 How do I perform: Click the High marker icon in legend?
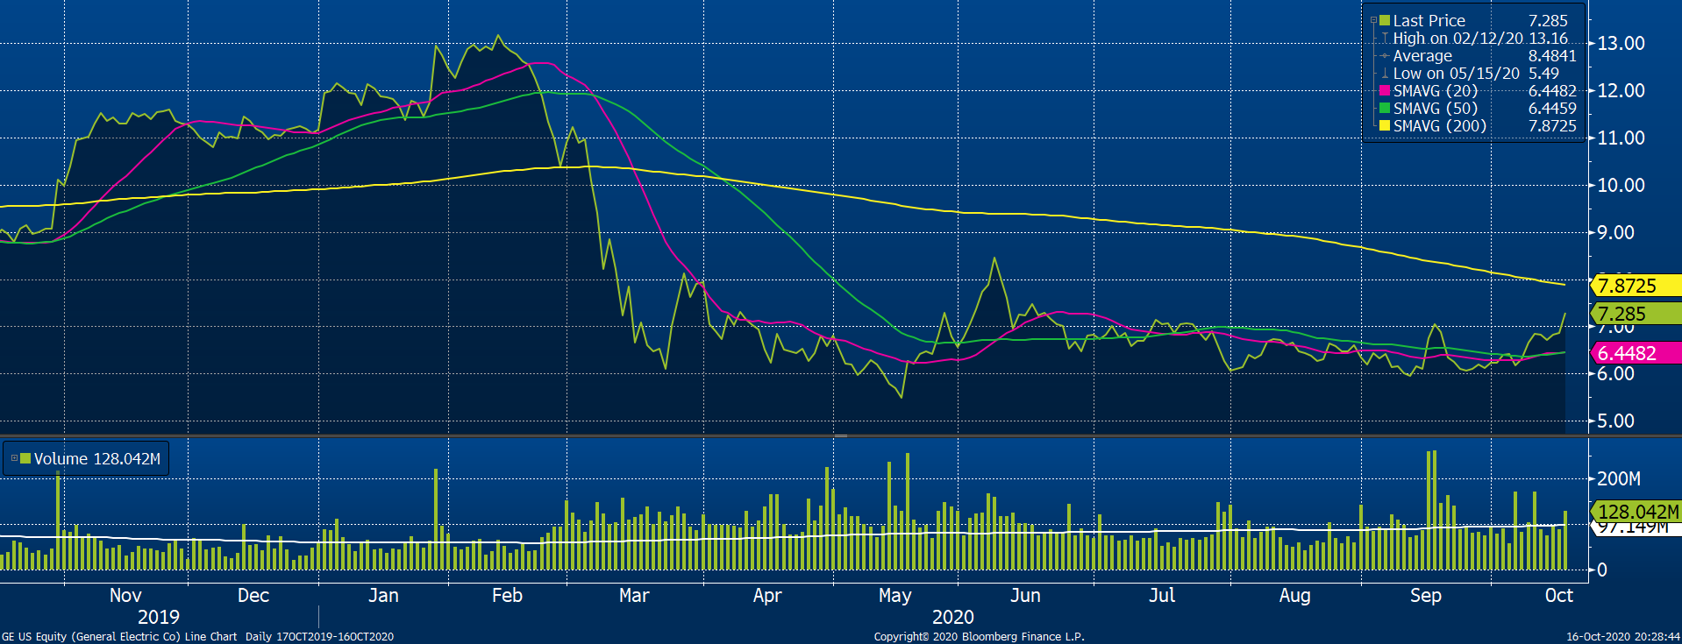click(x=1385, y=39)
